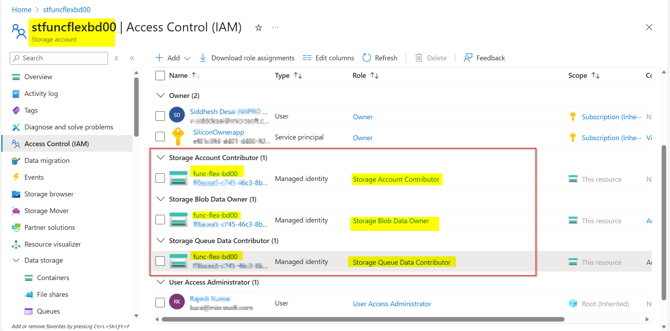The image size is (670, 331).
Task: Collapse the Data storage sidebar section
Action: click(x=16, y=261)
